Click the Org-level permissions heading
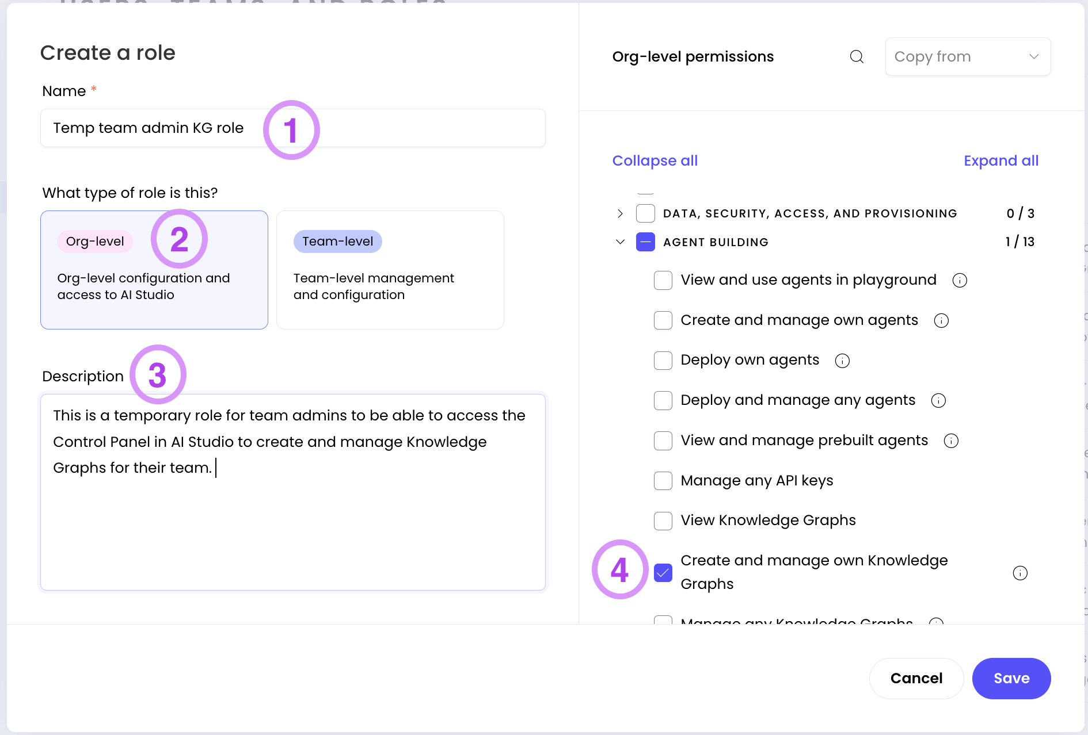Screen dimensions: 1088x735 pos(693,56)
